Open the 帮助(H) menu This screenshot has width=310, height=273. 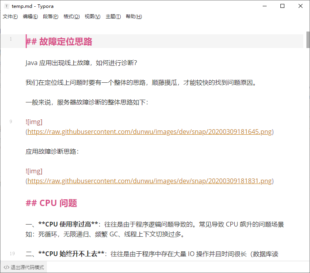point(134,17)
